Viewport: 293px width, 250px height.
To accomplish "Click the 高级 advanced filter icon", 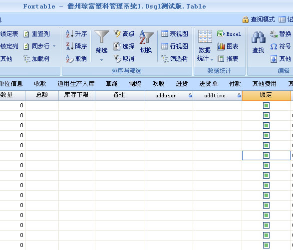I will pos(117,34).
